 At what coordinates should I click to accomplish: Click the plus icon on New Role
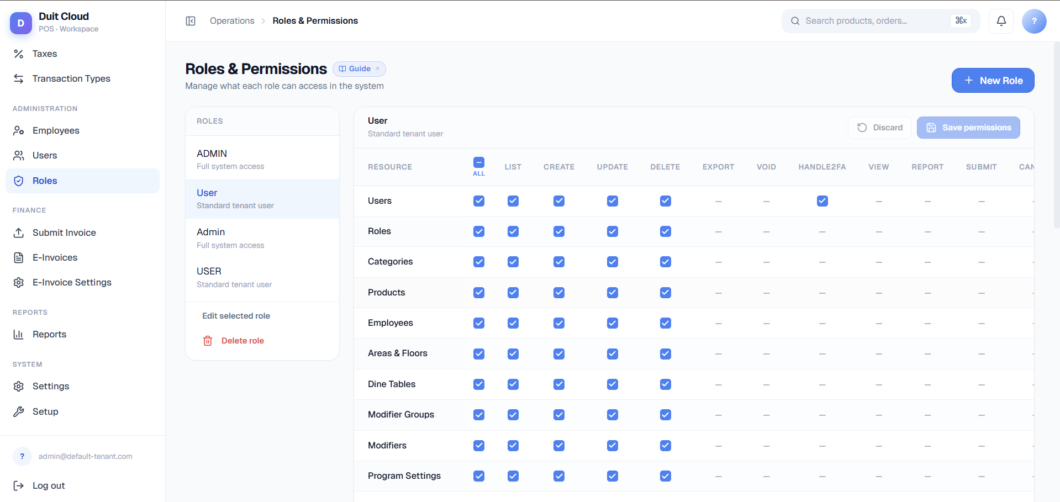coord(969,81)
